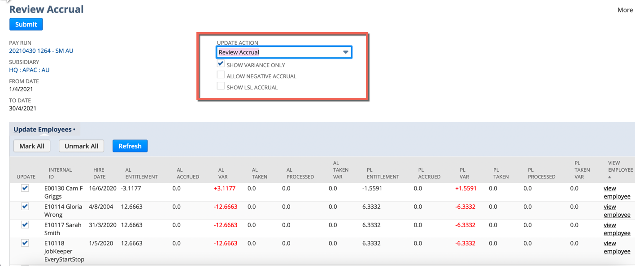Uncheck the Update box for Gloria Wrong
635x266 pixels.
click(x=25, y=206)
